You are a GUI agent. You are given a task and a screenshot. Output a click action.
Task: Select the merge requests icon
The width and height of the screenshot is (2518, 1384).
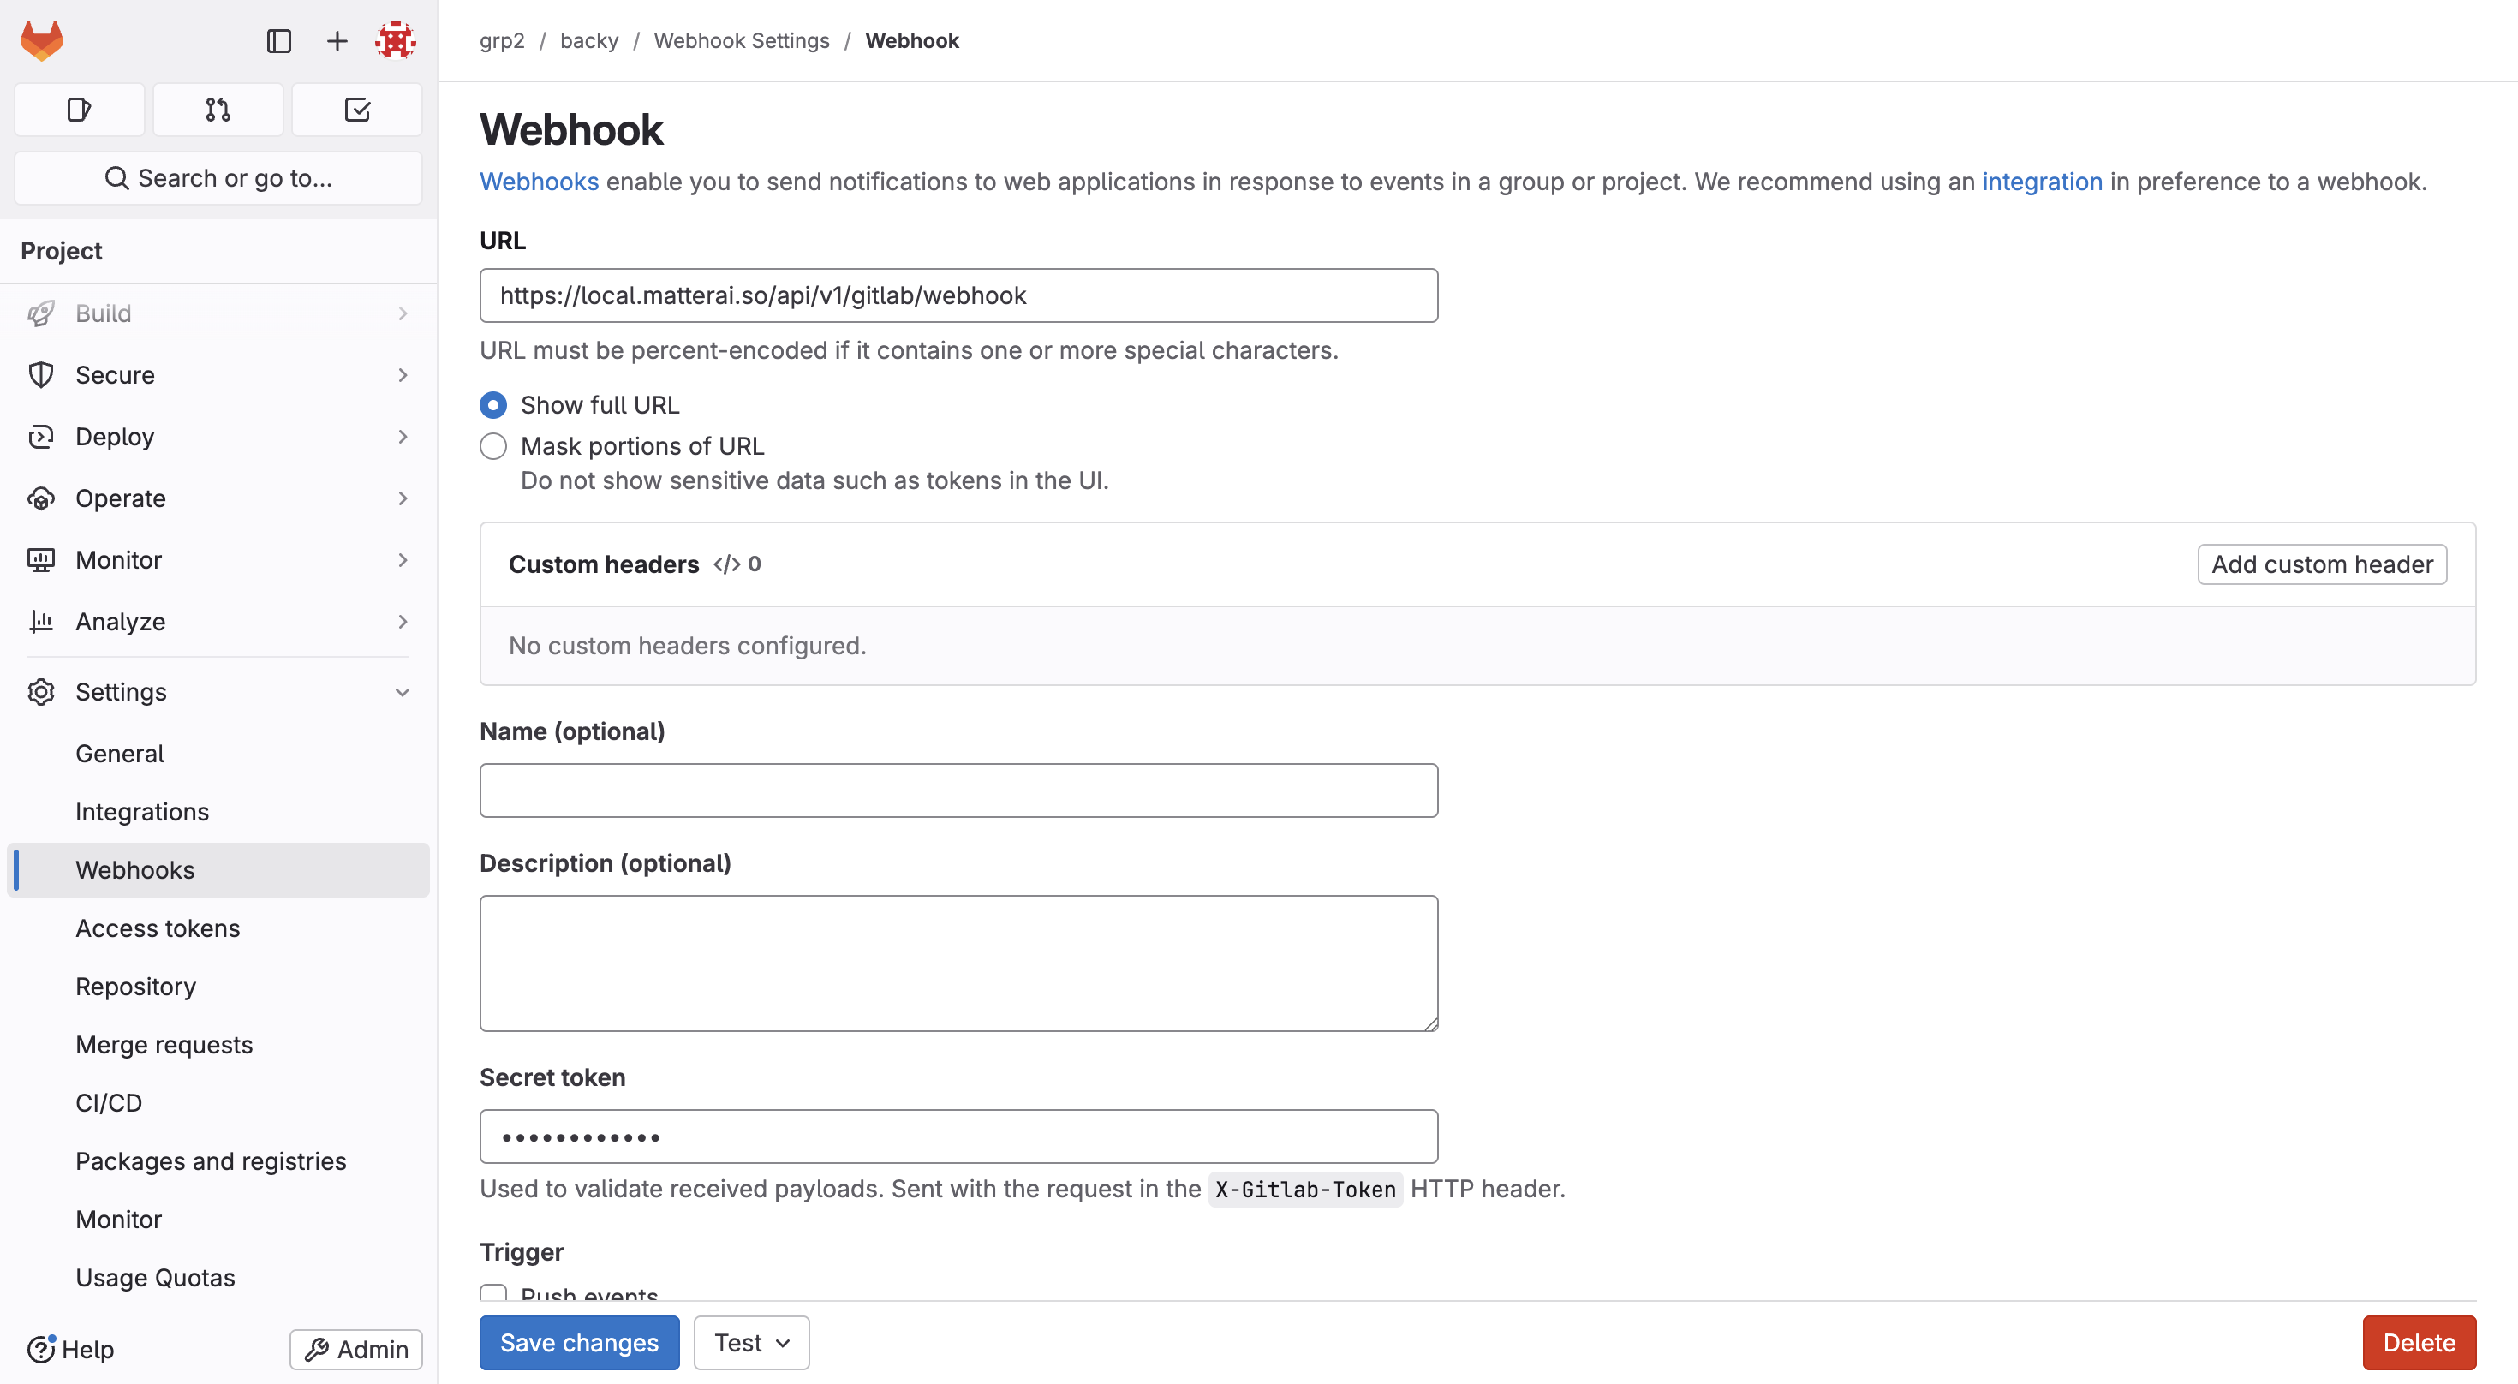[x=218, y=110]
